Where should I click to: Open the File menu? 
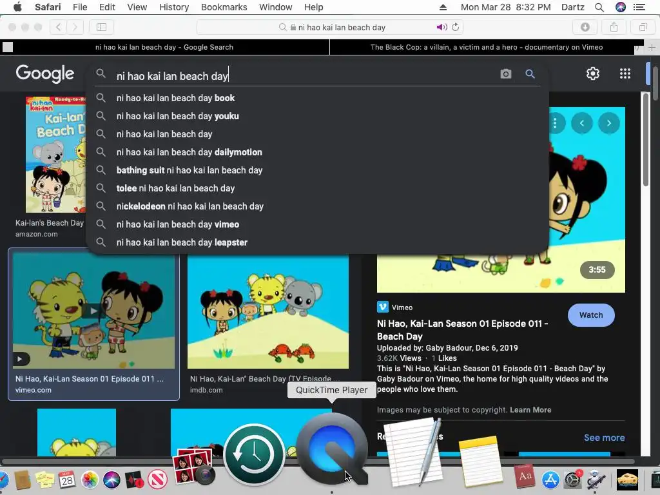pos(80,7)
